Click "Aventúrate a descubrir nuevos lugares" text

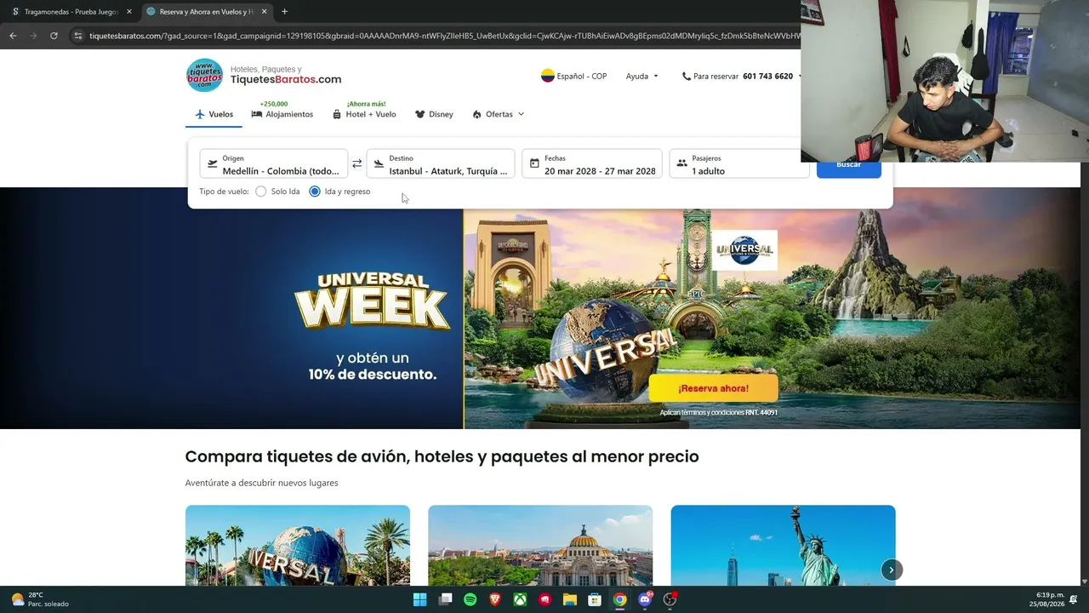click(261, 483)
